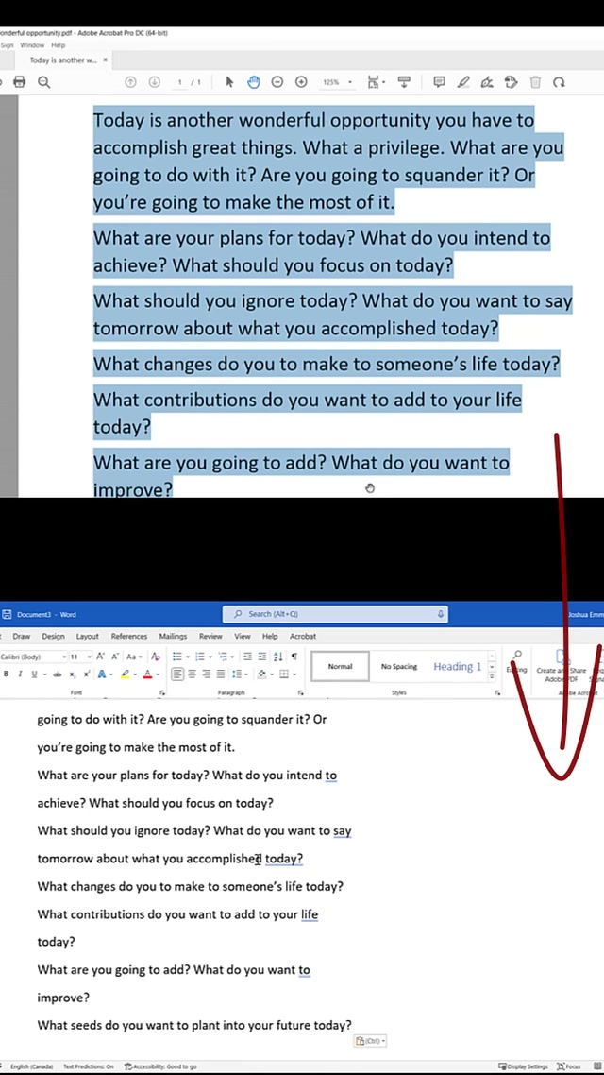Open the Calibri (Body) font dropdown
Screen dimensions: 604x1075
pos(33,657)
